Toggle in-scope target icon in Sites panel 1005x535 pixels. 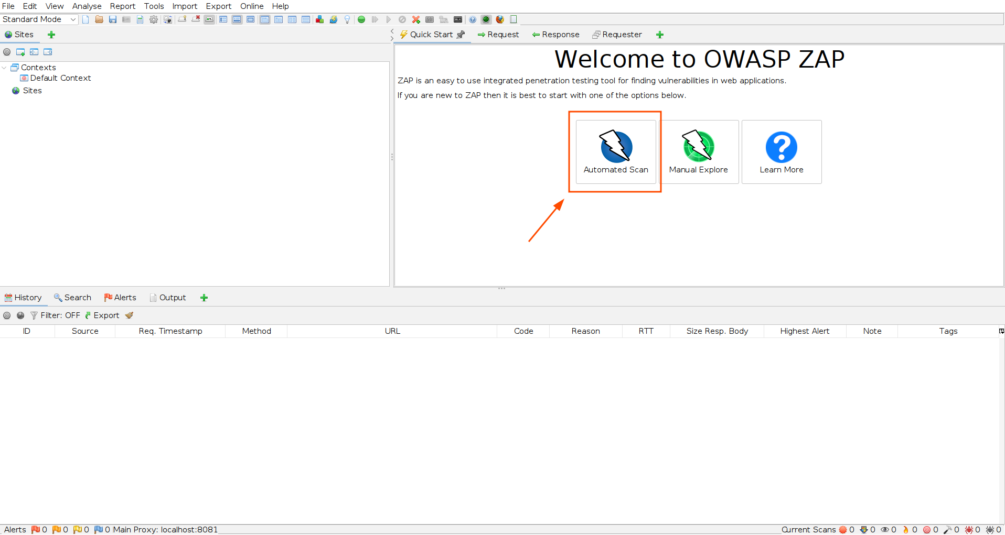[x=7, y=52]
